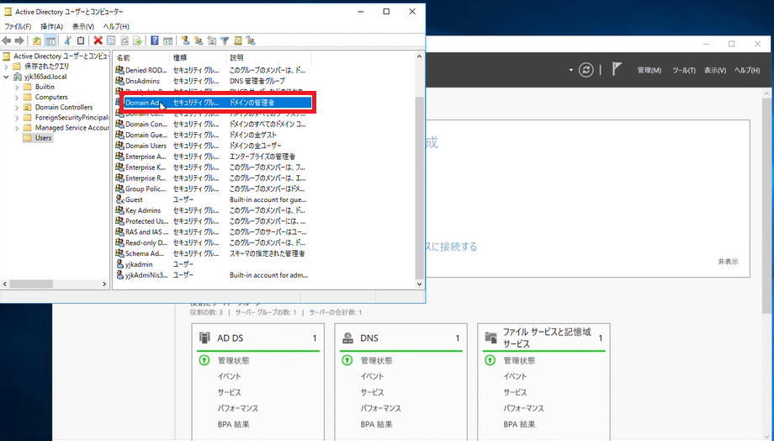
Task: Click green status icon in AD DS tile
Action: click(x=204, y=360)
